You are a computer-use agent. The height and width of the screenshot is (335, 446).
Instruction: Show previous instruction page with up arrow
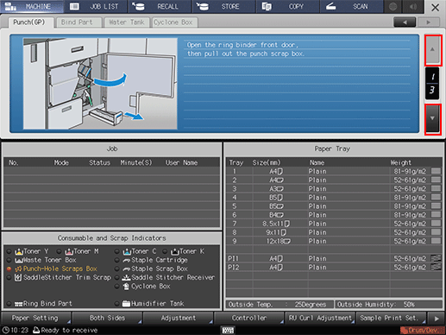tap(432, 50)
